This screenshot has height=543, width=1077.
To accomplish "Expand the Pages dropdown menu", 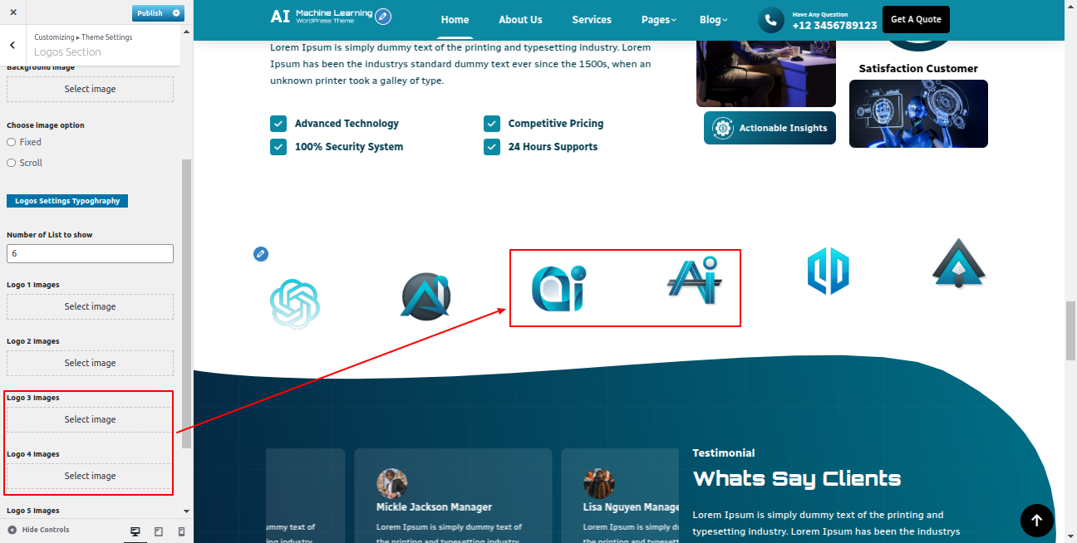I will pyautogui.click(x=658, y=20).
